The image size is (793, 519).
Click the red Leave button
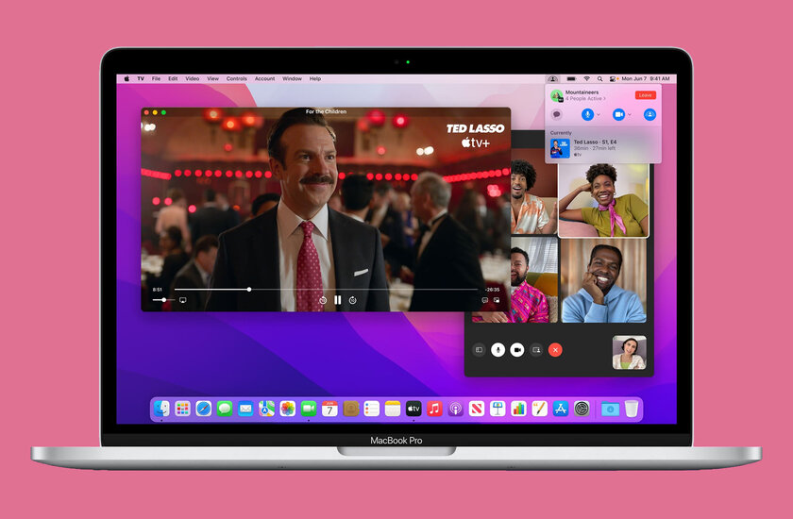pos(646,95)
